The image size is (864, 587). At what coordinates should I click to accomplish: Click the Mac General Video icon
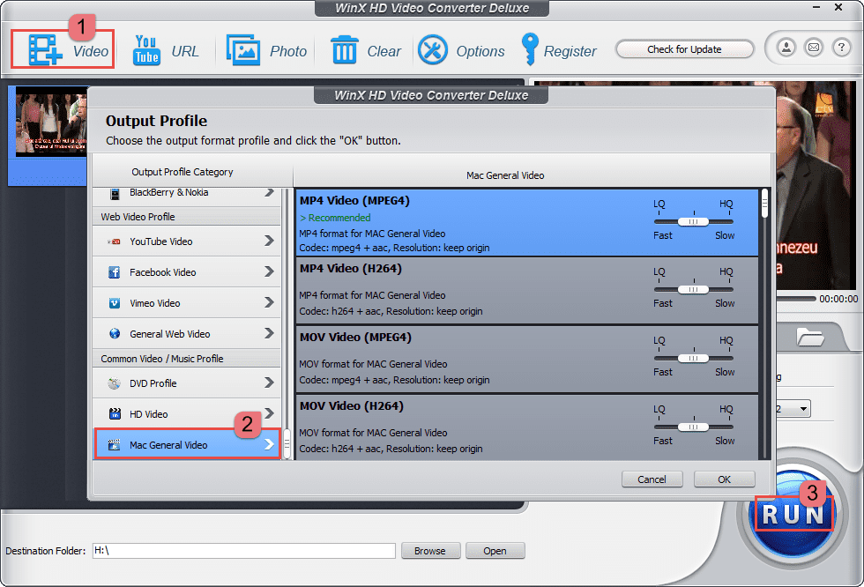pyautogui.click(x=114, y=445)
